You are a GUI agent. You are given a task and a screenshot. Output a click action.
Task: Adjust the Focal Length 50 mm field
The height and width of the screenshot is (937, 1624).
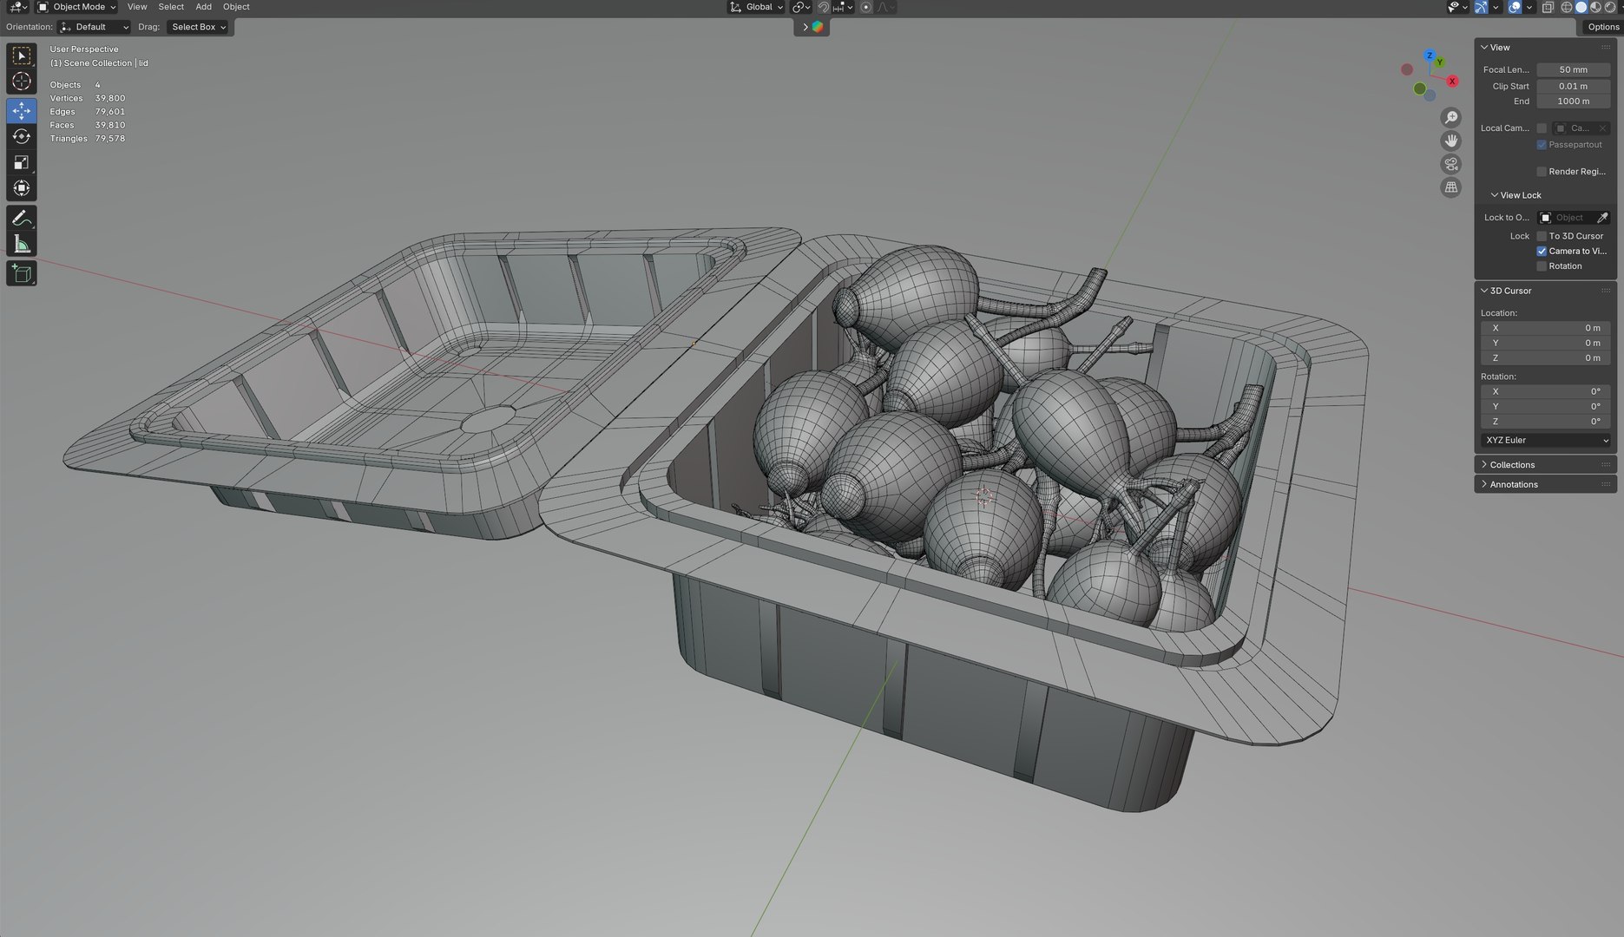tap(1574, 70)
